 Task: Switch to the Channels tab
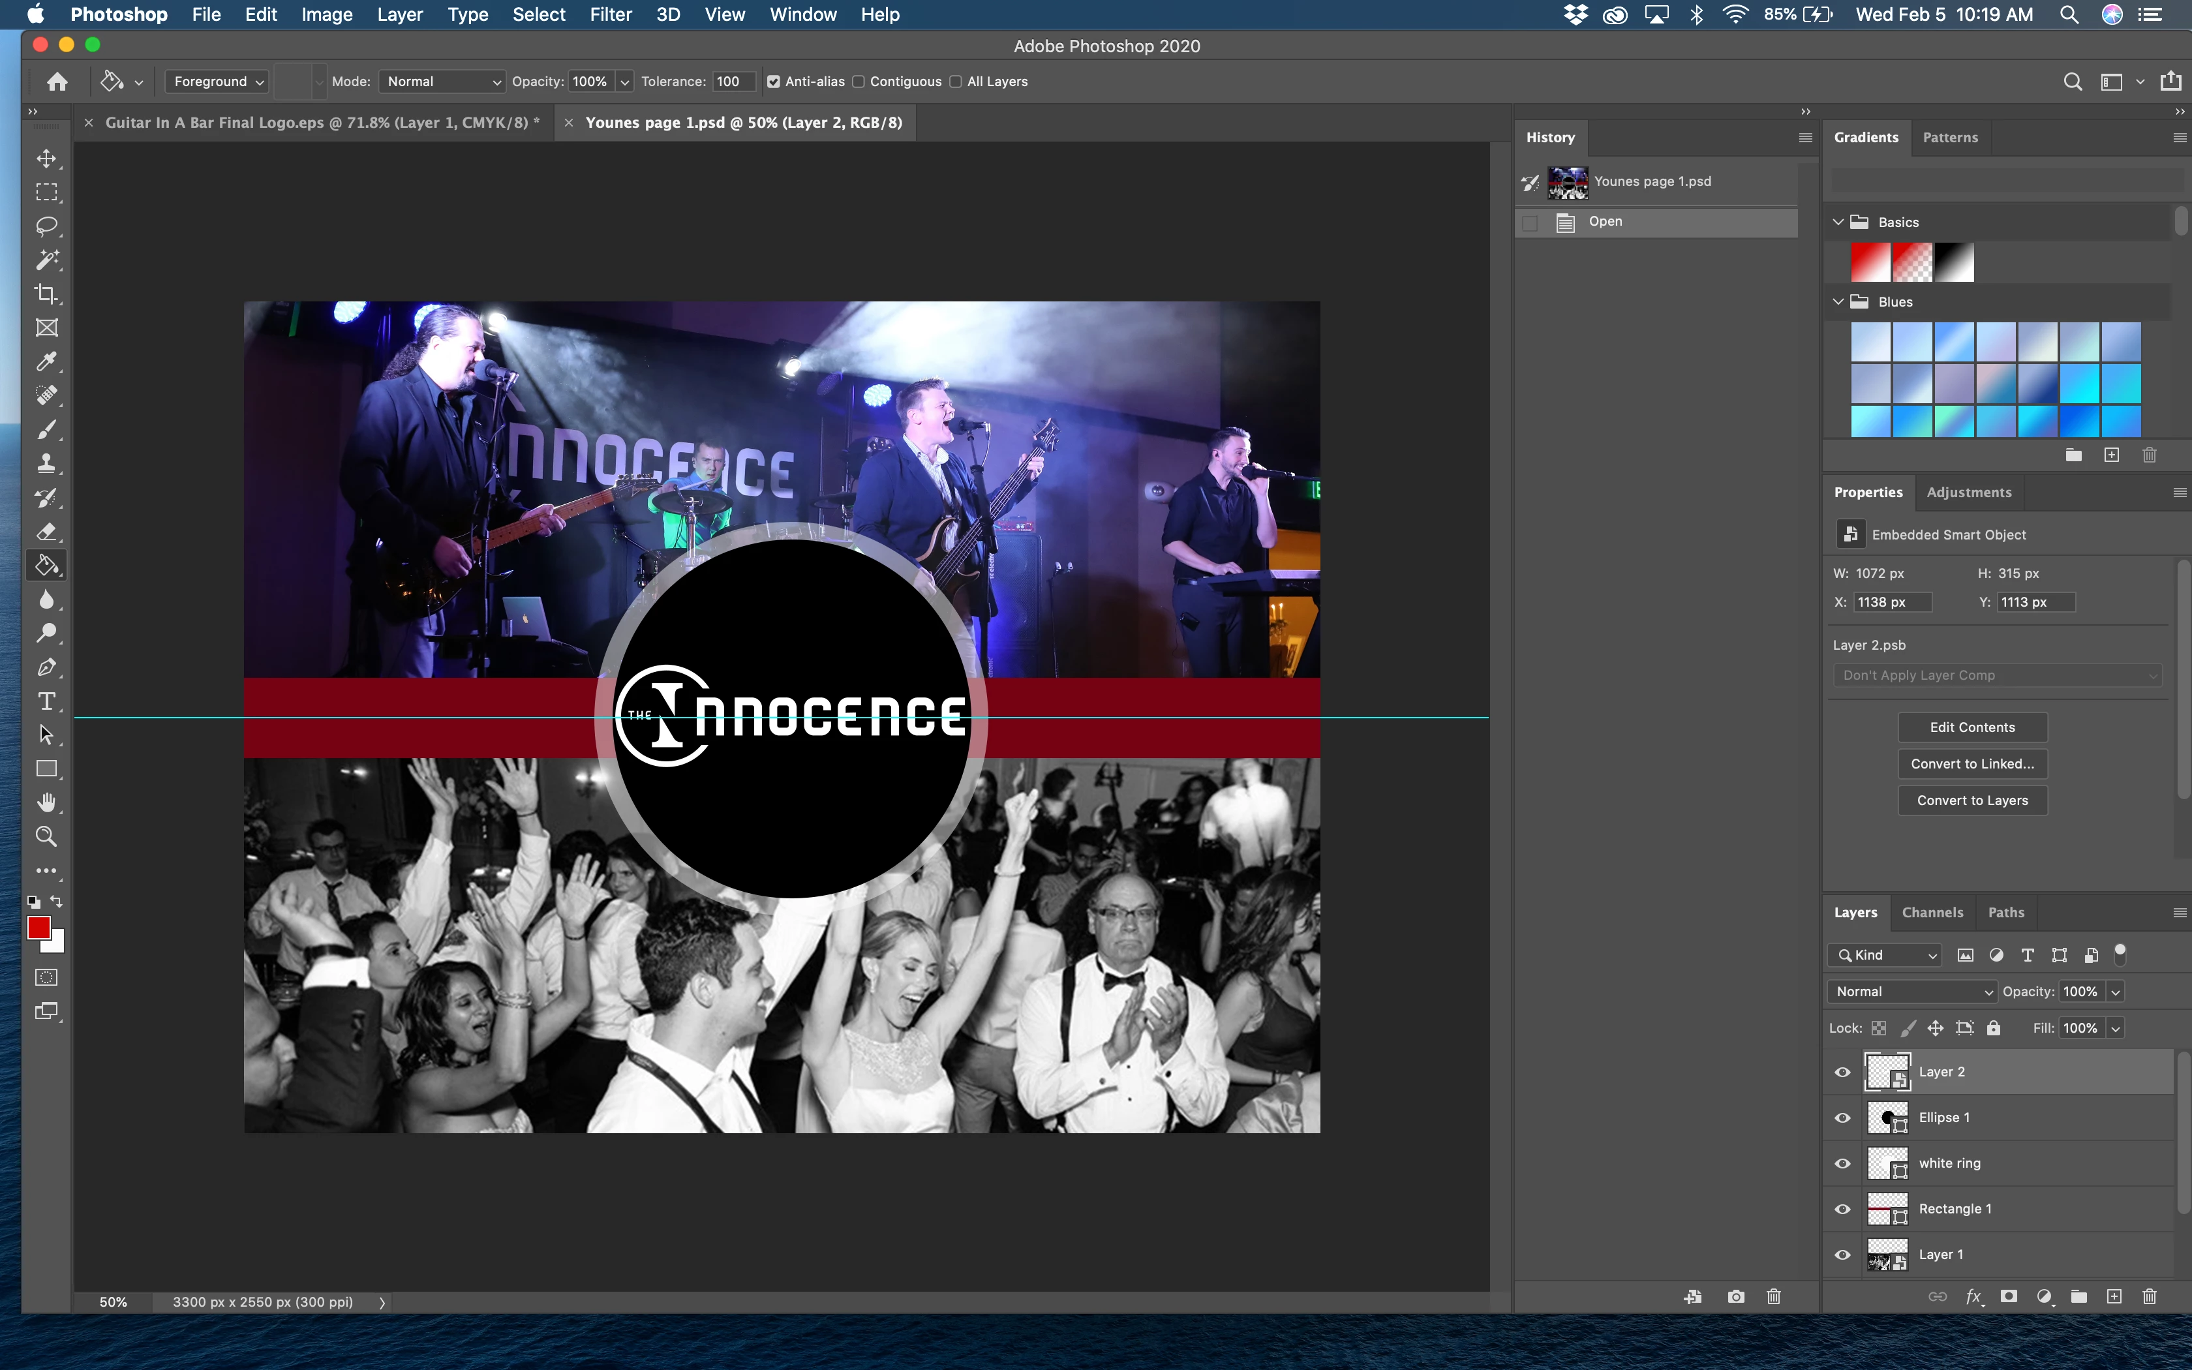click(x=1932, y=913)
